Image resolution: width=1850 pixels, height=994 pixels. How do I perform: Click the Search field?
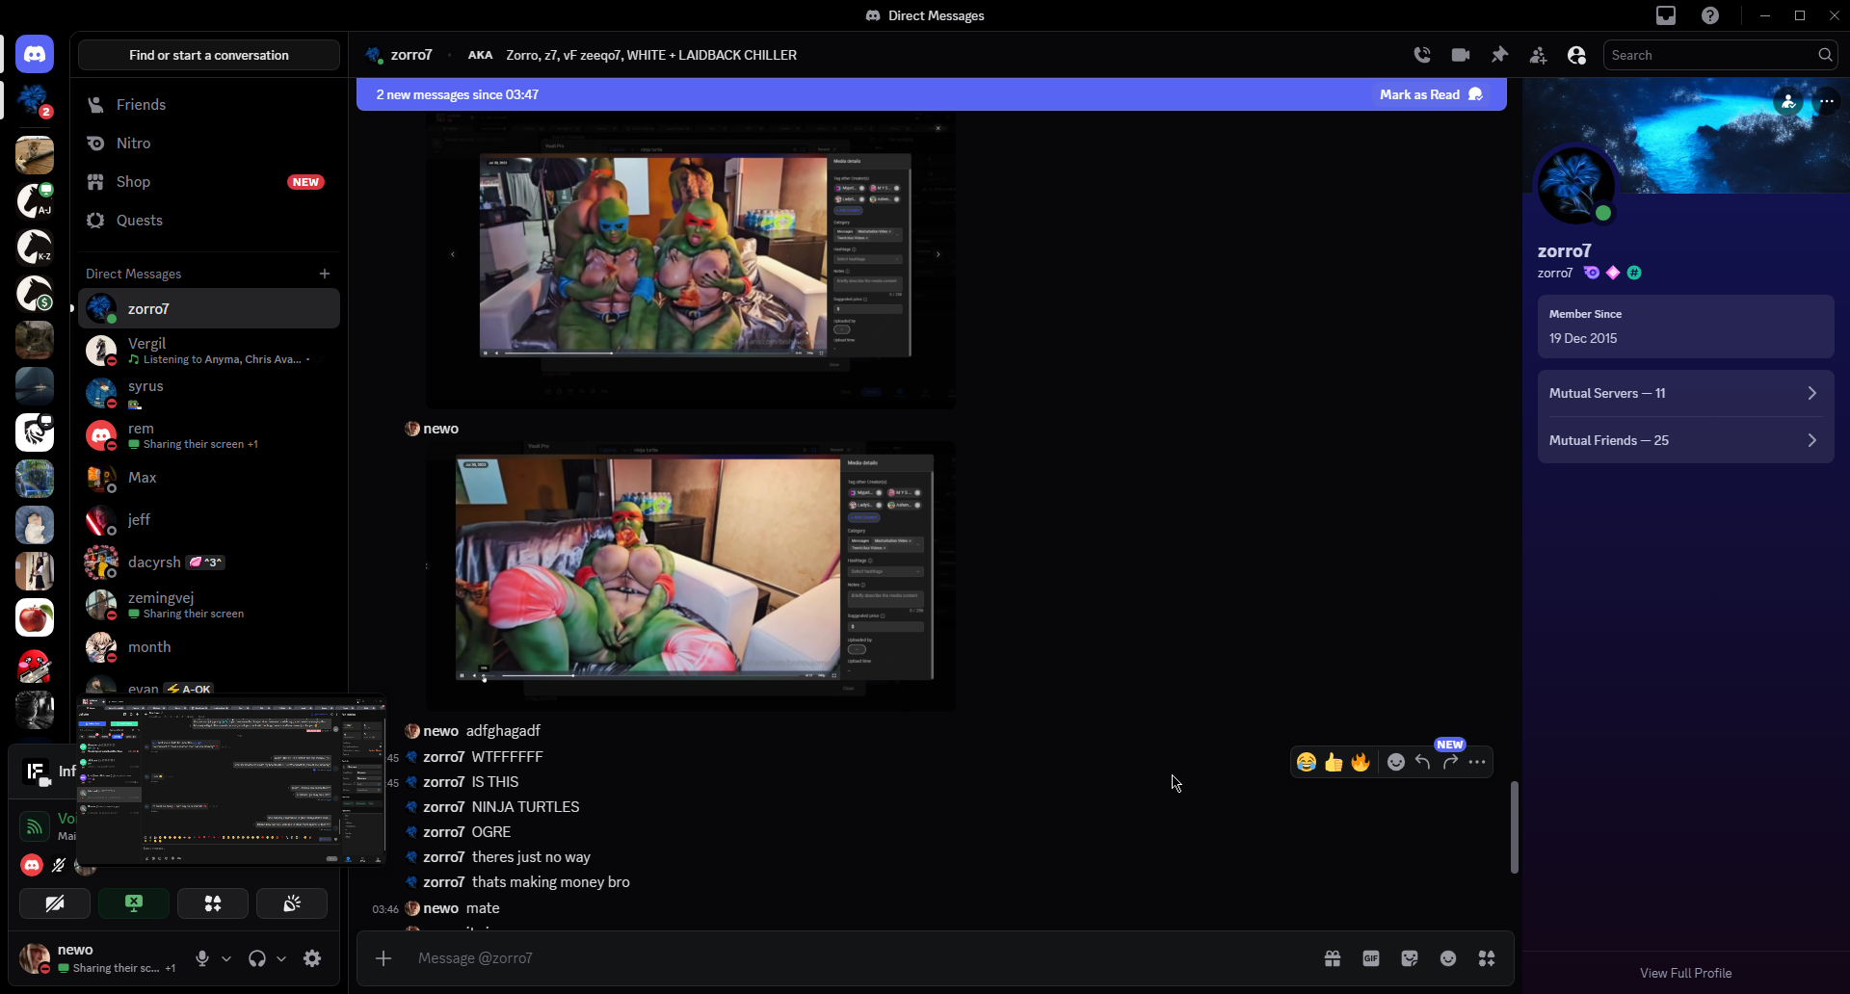click(1719, 55)
